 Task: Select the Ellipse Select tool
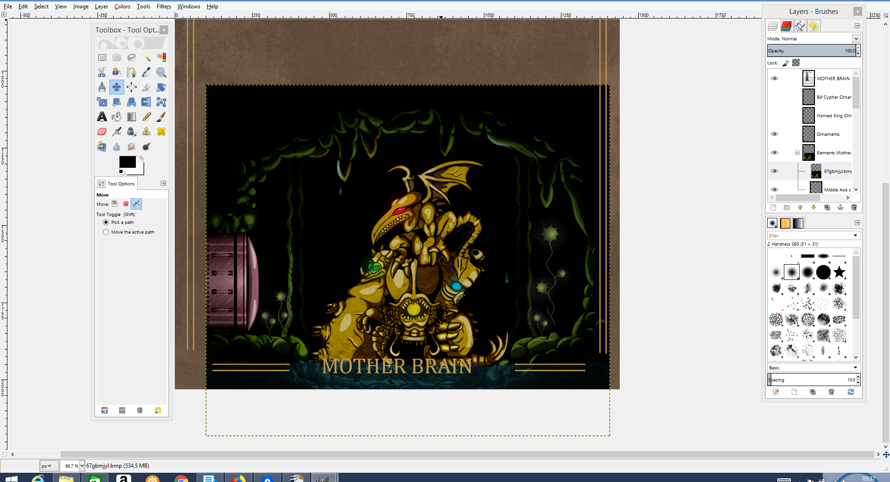click(x=117, y=57)
